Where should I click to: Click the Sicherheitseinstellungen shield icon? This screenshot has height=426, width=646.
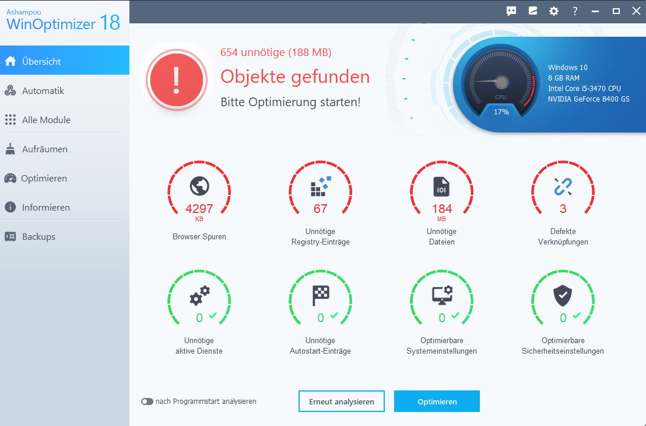563,296
